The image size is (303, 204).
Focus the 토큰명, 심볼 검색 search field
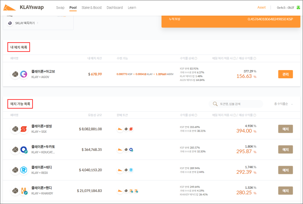pyautogui.click(x=236, y=104)
